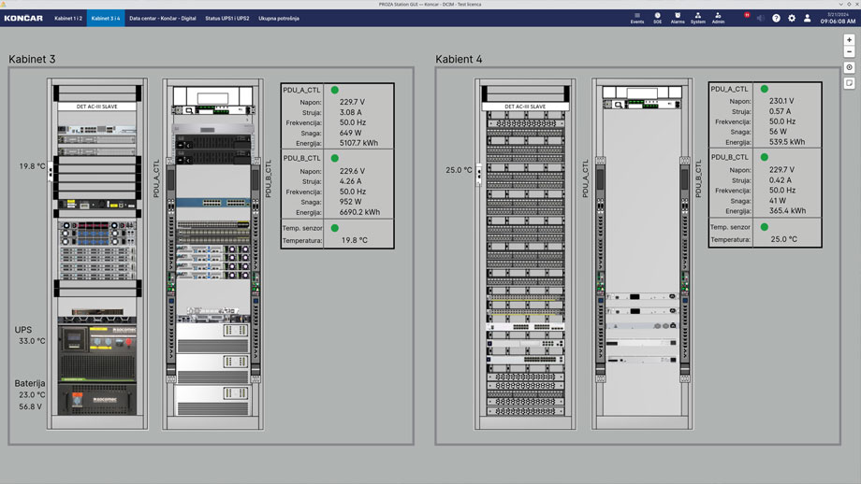This screenshot has width=861, height=484.
Task: Click the 09:06:08 AM clock display
Action: [x=838, y=21]
